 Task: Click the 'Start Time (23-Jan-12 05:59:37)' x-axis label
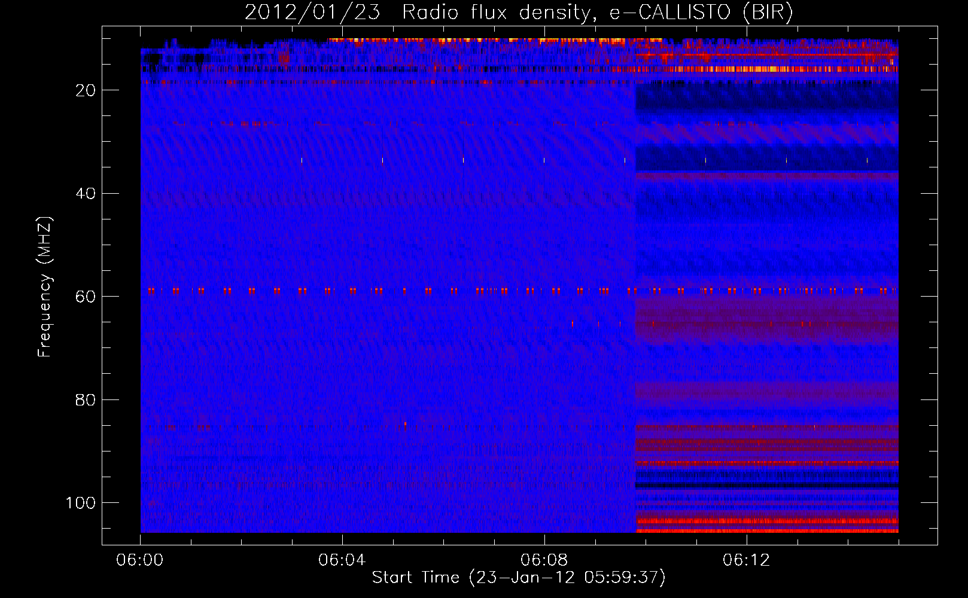[x=519, y=578]
